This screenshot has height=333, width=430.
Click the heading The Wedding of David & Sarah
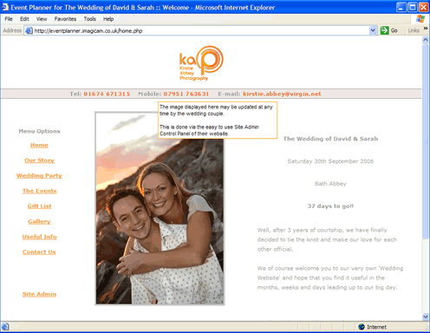(x=330, y=139)
